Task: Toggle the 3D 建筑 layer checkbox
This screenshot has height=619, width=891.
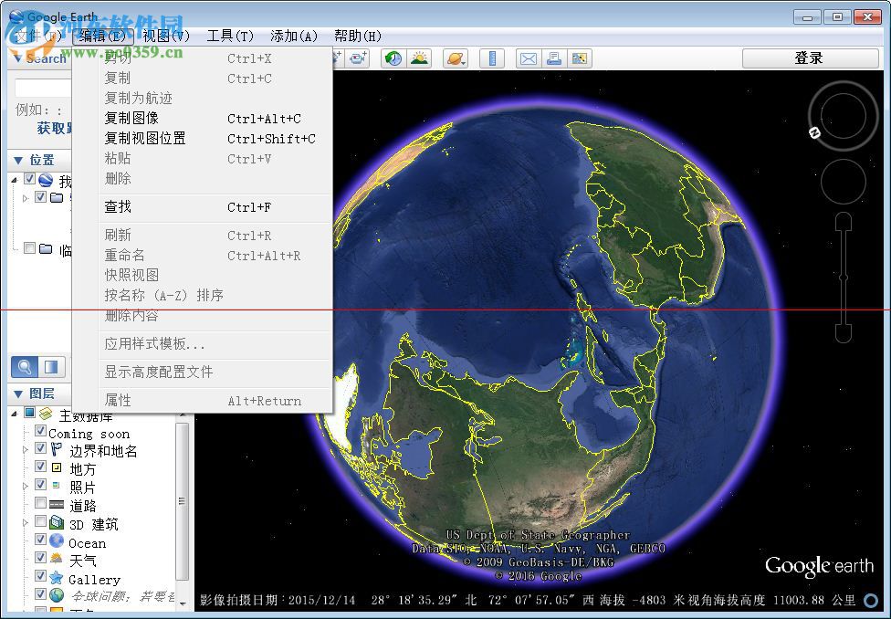Action: tap(40, 523)
